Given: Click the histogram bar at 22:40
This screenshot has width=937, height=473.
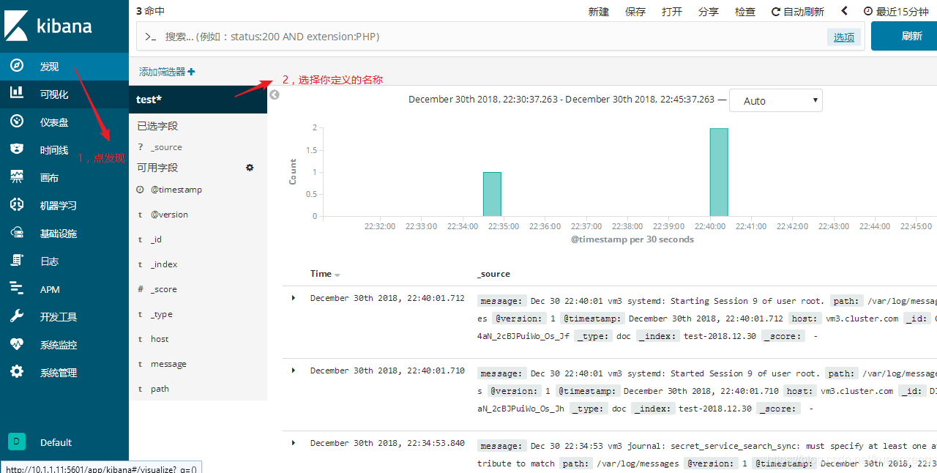Looking at the screenshot, I should pos(719,172).
